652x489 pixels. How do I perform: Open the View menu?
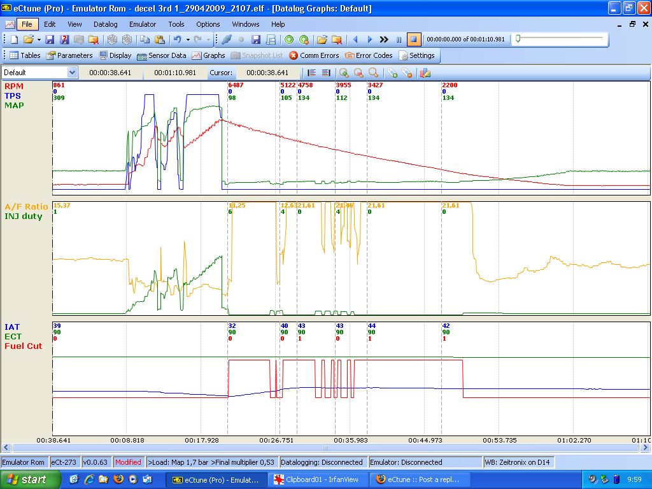click(x=75, y=24)
